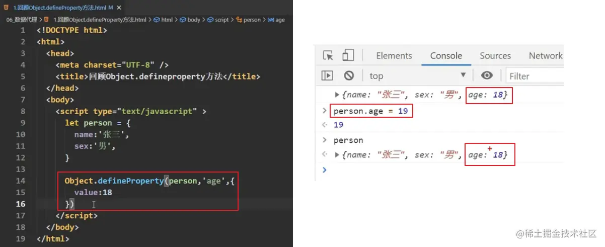Click the value:18 code line

click(93, 192)
